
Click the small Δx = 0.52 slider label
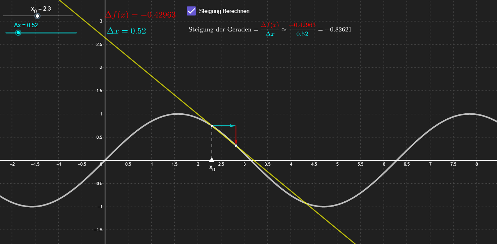[x=26, y=25]
